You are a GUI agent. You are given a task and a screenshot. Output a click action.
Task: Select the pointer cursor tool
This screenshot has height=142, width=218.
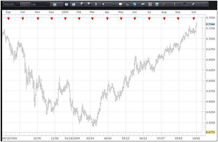click(96, 4)
